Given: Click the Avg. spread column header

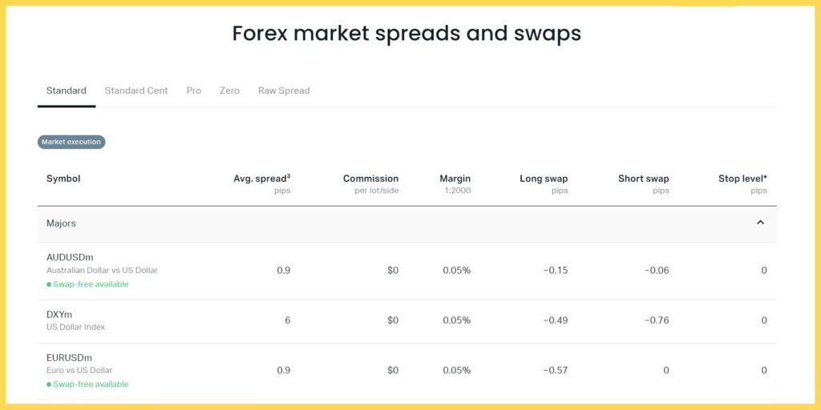Looking at the screenshot, I should click(x=261, y=179).
